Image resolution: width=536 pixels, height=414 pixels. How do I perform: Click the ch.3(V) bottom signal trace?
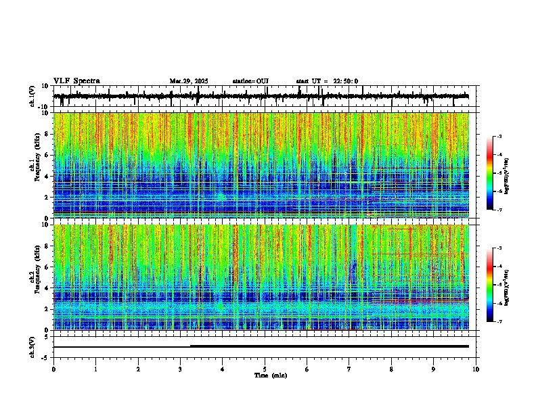[x=261, y=346]
